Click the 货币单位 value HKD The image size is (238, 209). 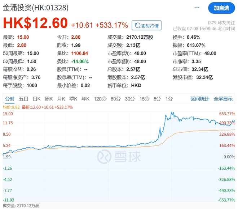click(x=136, y=85)
